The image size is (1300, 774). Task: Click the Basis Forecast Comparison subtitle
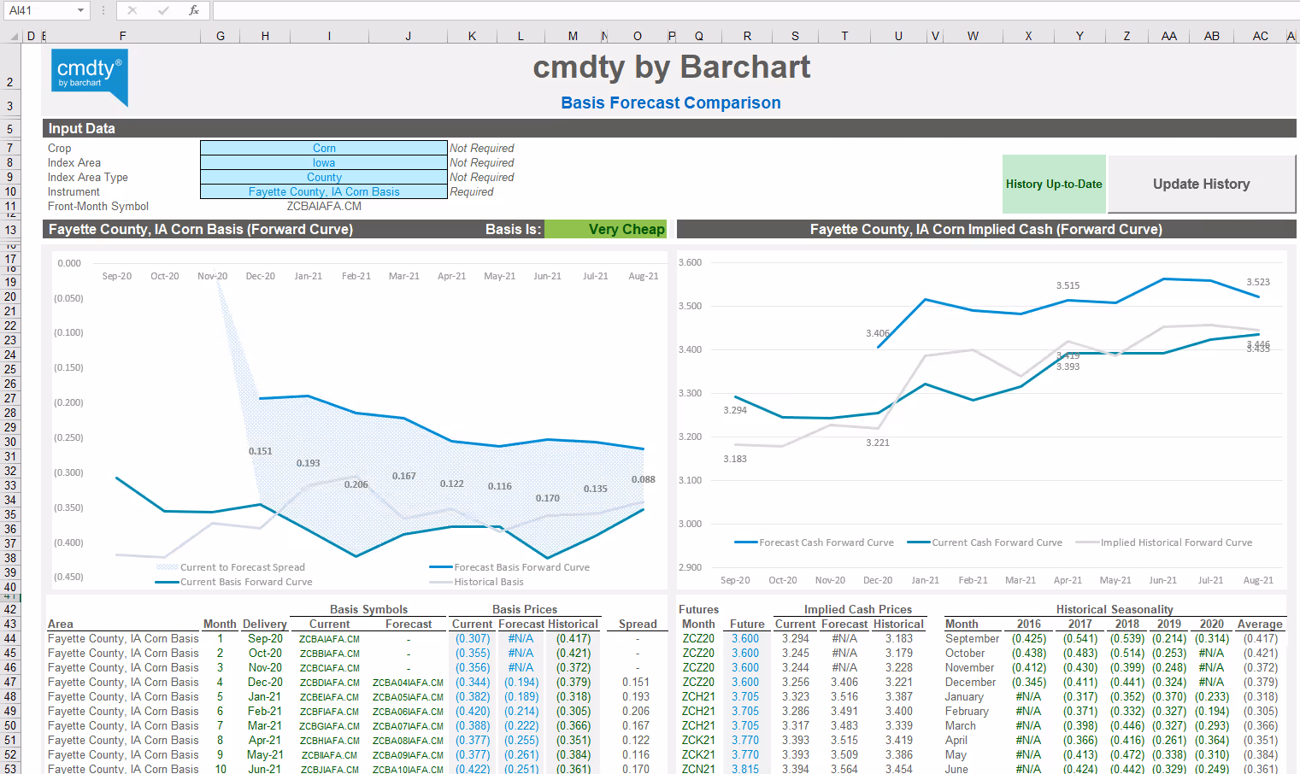(x=671, y=103)
